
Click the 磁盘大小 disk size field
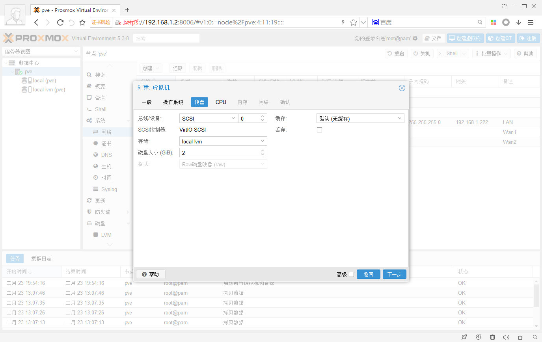click(x=223, y=152)
